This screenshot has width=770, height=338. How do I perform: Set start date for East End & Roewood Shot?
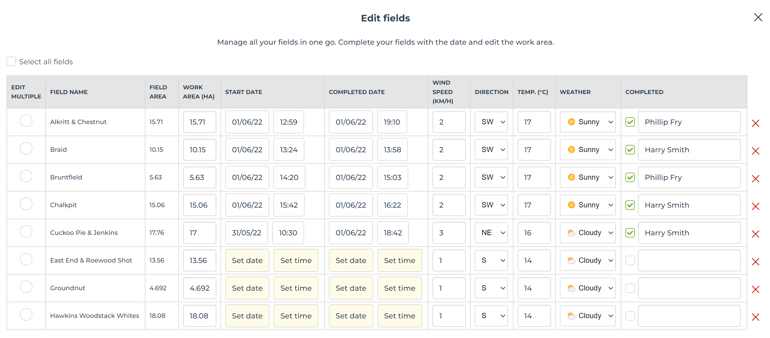click(x=247, y=260)
